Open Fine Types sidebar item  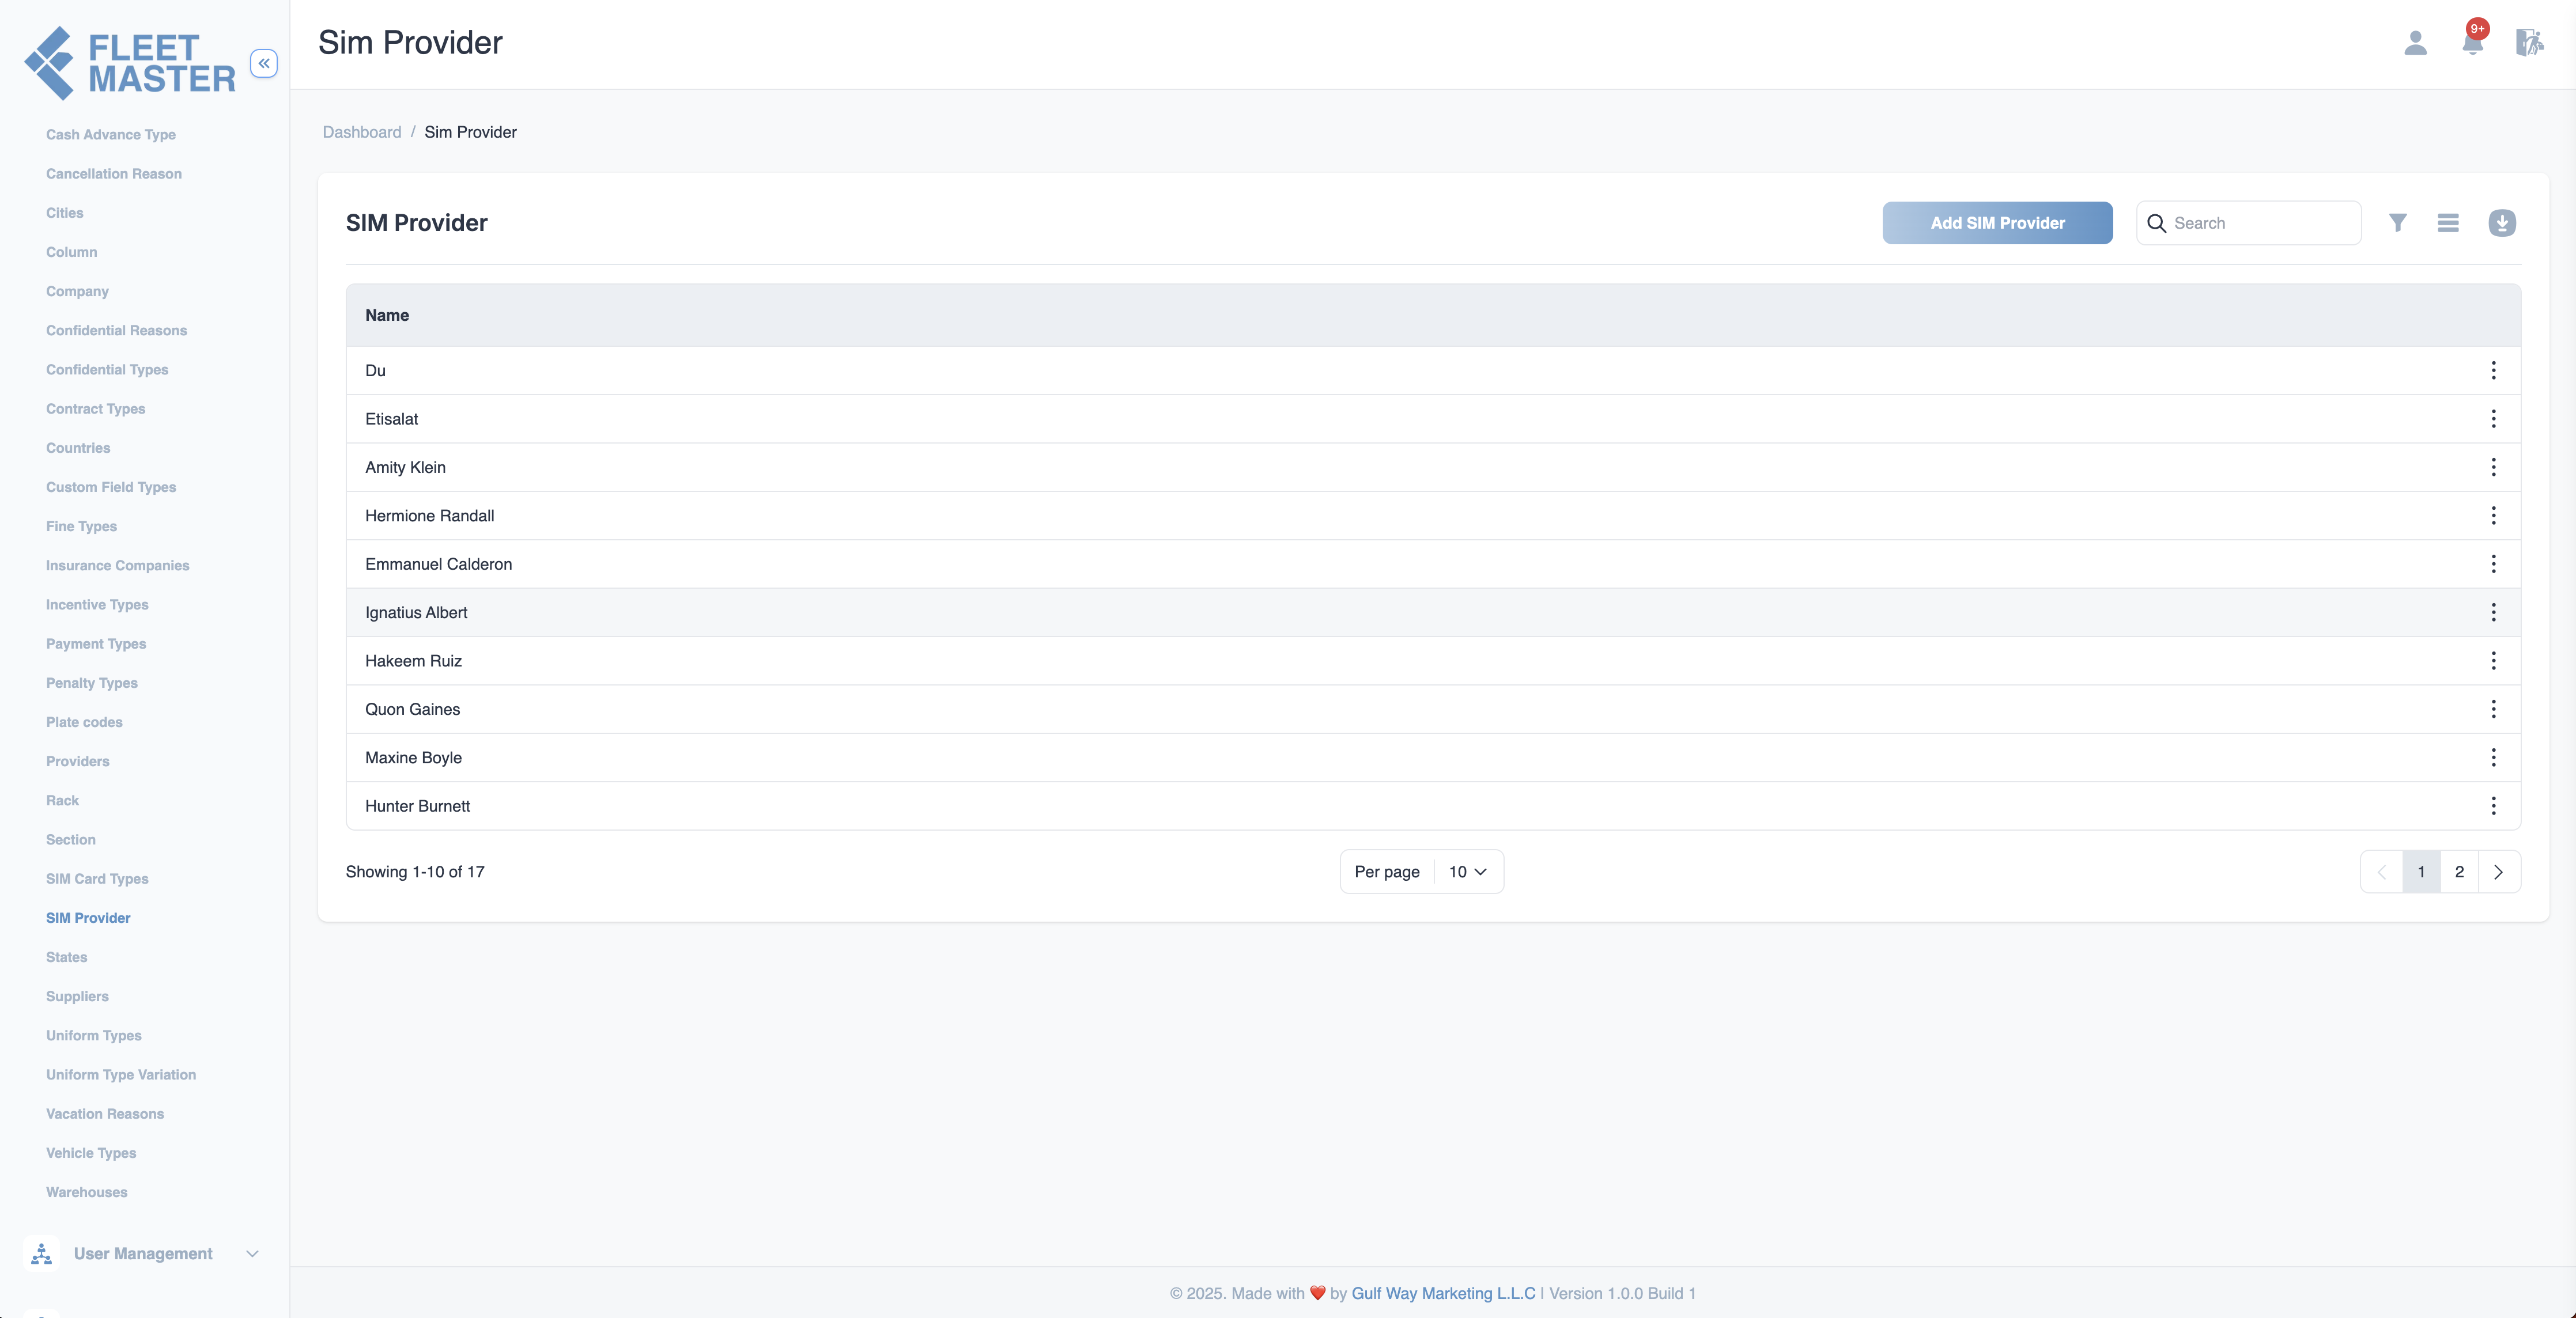81,527
